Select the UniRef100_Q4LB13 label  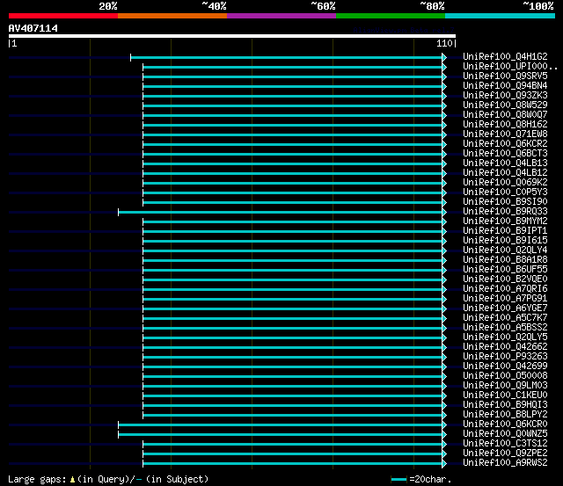pyautogui.click(x=505, y=163)
